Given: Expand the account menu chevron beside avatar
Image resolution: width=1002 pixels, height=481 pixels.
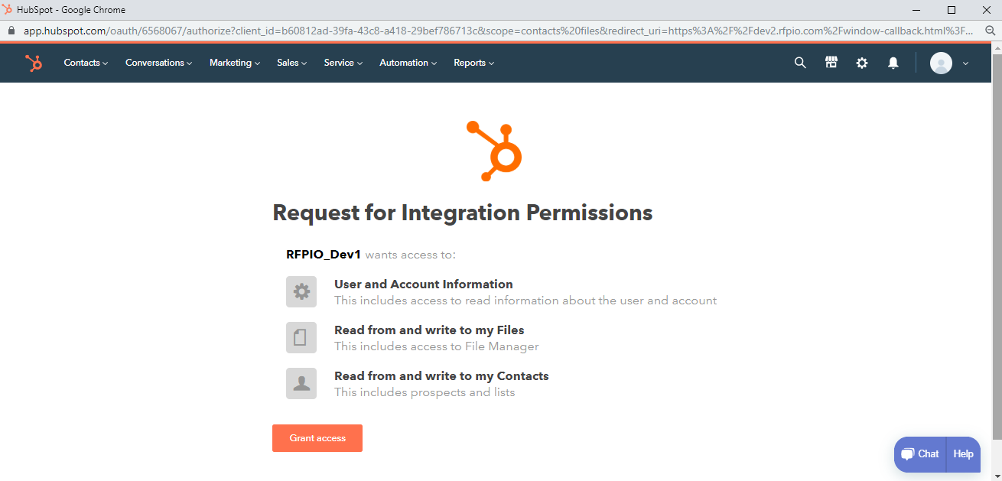Looking at the screenshot, I should pyautogui.click(x=965, y=63).
